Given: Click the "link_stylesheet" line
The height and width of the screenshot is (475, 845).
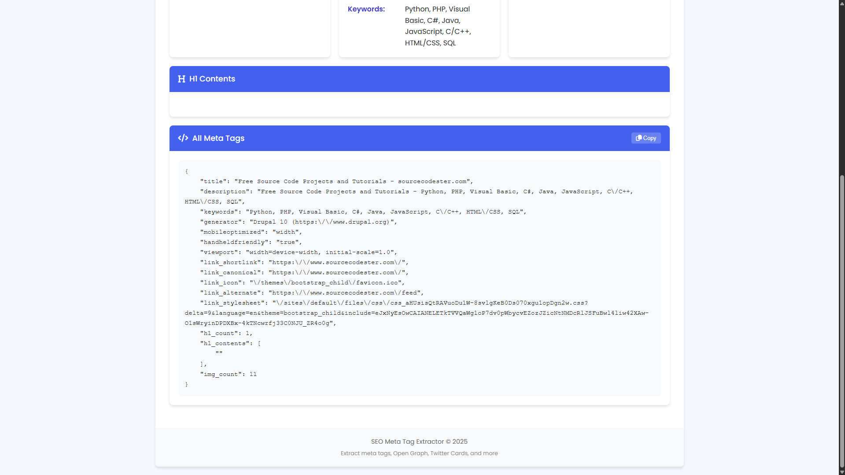Looking at the screenshot, I should click(417, 313).
